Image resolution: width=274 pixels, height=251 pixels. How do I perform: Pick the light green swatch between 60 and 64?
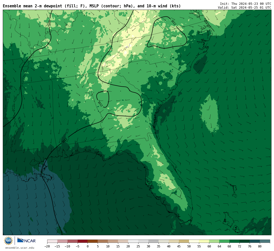tap(214, 241)
